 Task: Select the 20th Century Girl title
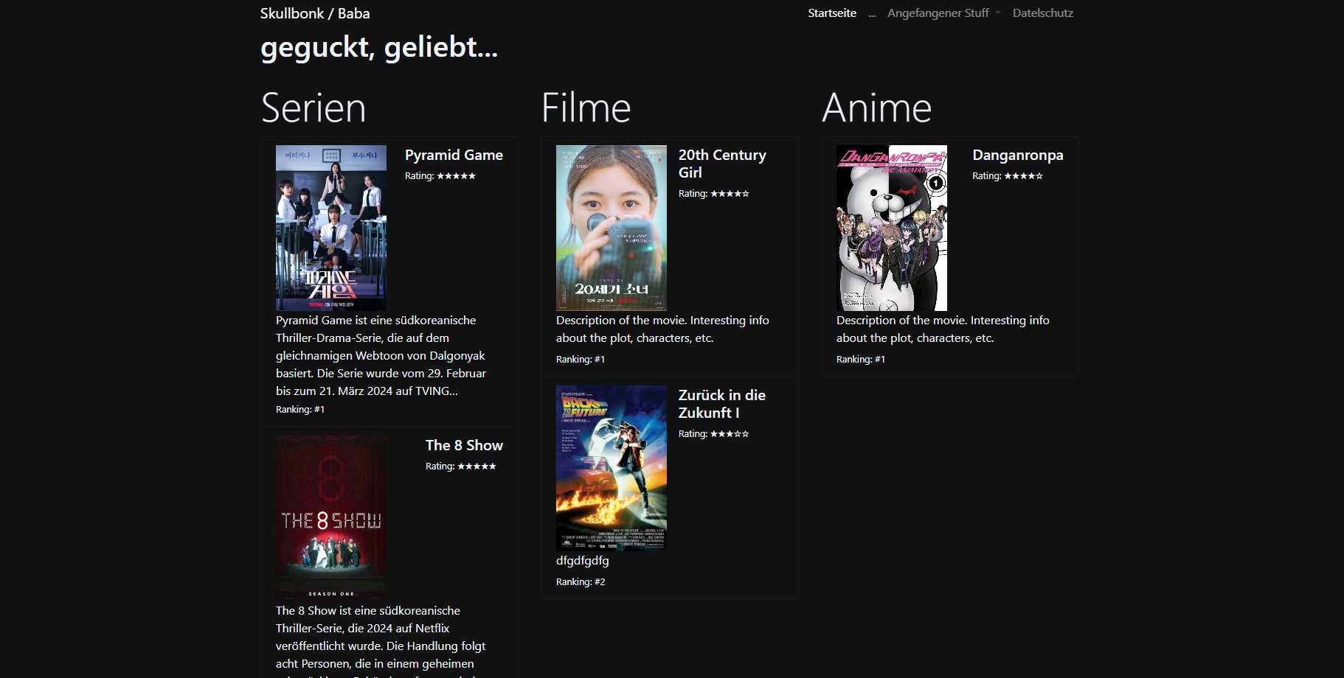722,164
